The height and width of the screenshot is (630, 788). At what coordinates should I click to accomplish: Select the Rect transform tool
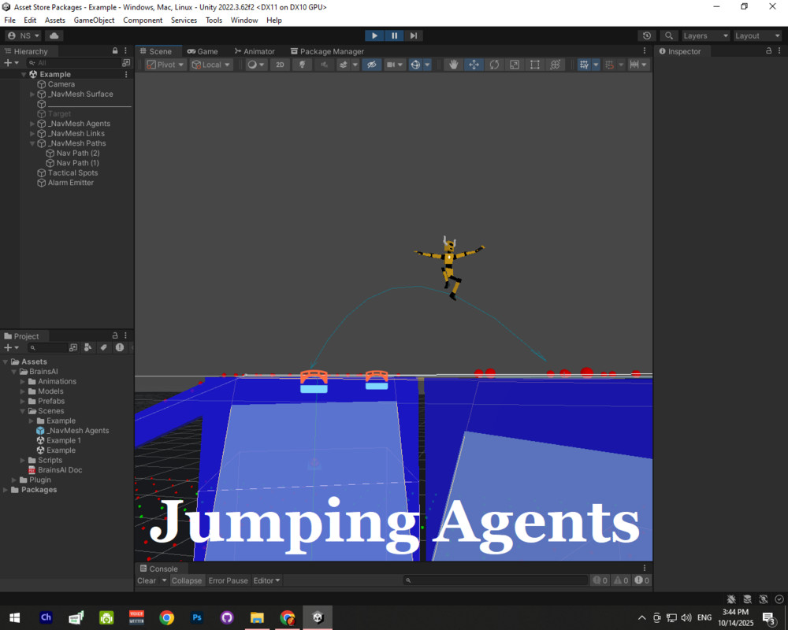(535, 65)
